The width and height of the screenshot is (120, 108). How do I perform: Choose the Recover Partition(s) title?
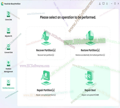pyautogui.click(x=46, y=50)
